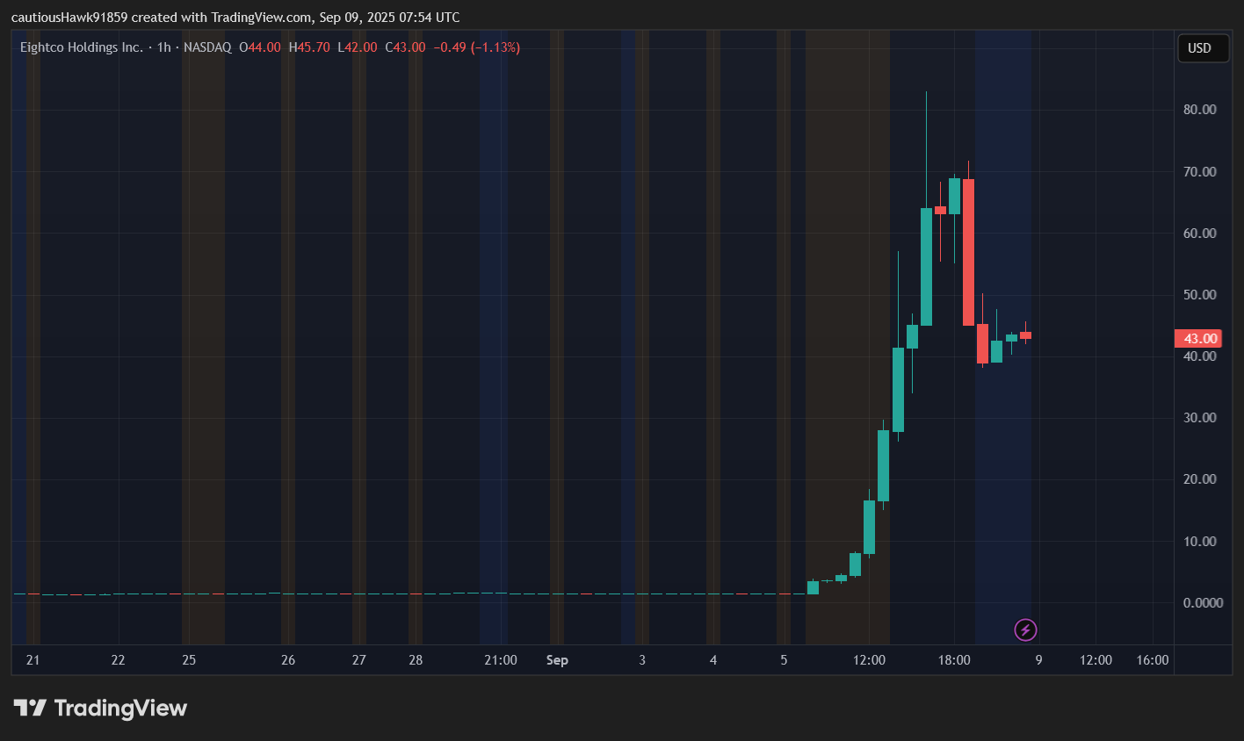
Task: Click the 16:00 time axis label
Action: tap(1153, 660)
